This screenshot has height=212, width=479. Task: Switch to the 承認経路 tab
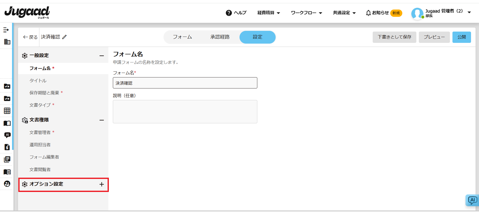coord(220,37)
